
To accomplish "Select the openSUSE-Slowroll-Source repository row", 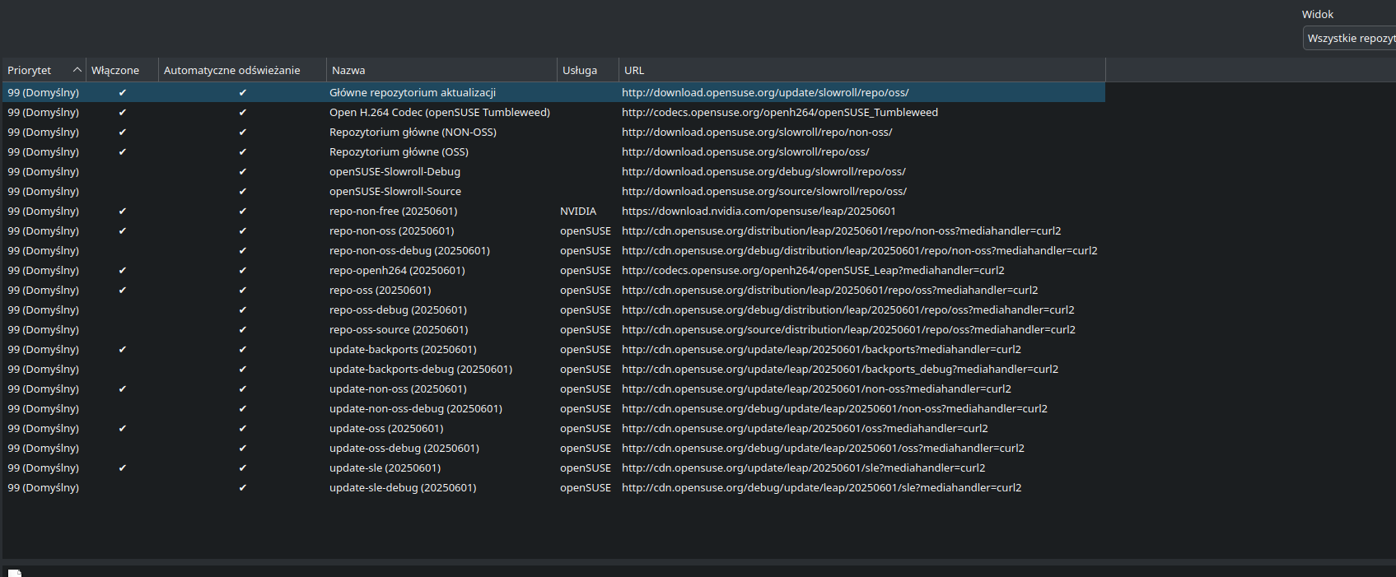I will [x=553, y=191].
